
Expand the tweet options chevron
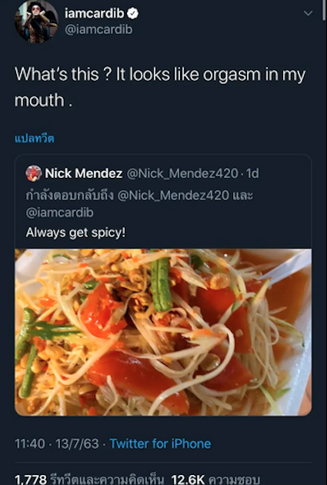[x=308, y=13]
